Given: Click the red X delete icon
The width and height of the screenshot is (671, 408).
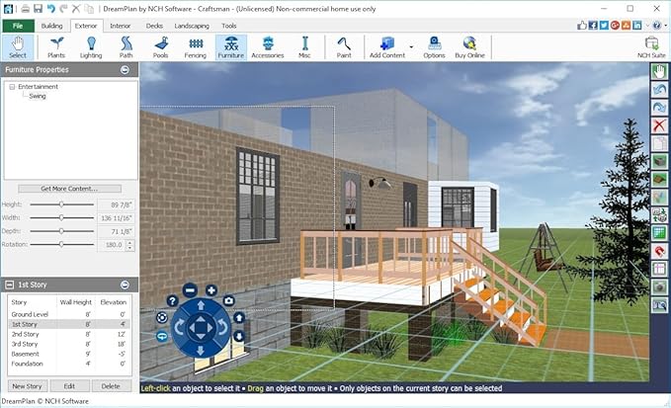Looking at the screenshot, I should (x=659, y=125).
